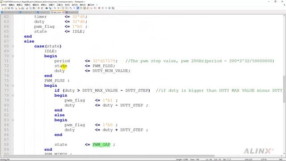Save the current file using the Save icon

pos(9,8)
